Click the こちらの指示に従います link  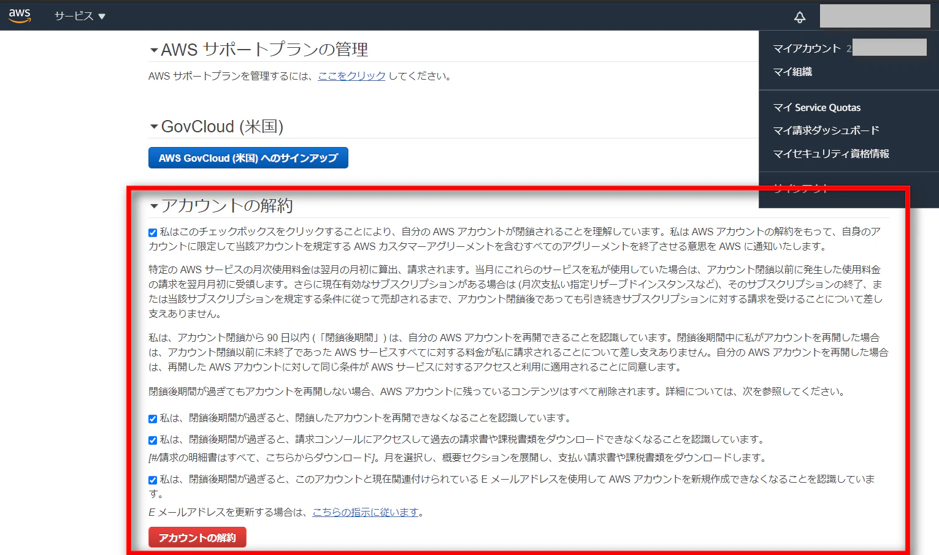366,512
